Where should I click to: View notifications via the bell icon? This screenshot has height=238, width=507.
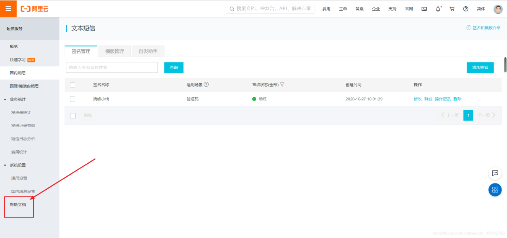tap(438, 8)
